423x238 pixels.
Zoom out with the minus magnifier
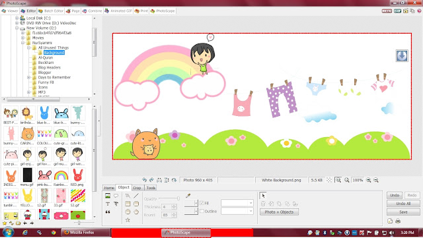click(x=376, y=180)
